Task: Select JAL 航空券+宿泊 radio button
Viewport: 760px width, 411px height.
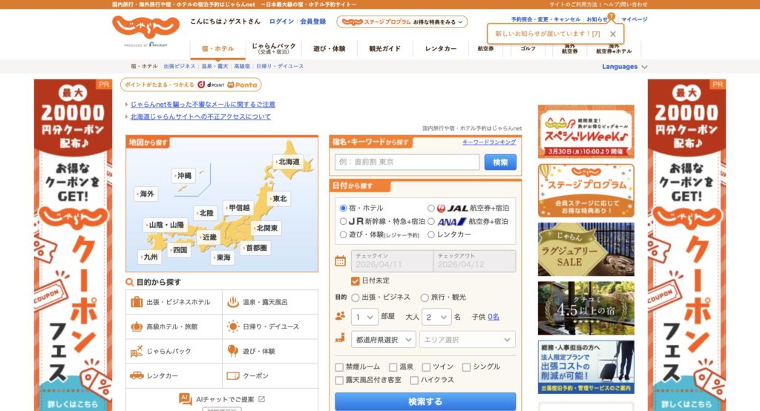Action: (x=430, y=208)
